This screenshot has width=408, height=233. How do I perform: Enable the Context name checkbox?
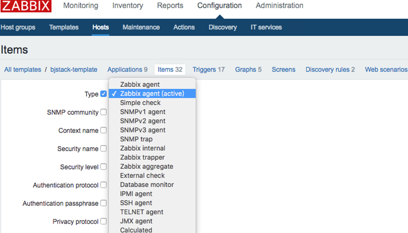104,130
